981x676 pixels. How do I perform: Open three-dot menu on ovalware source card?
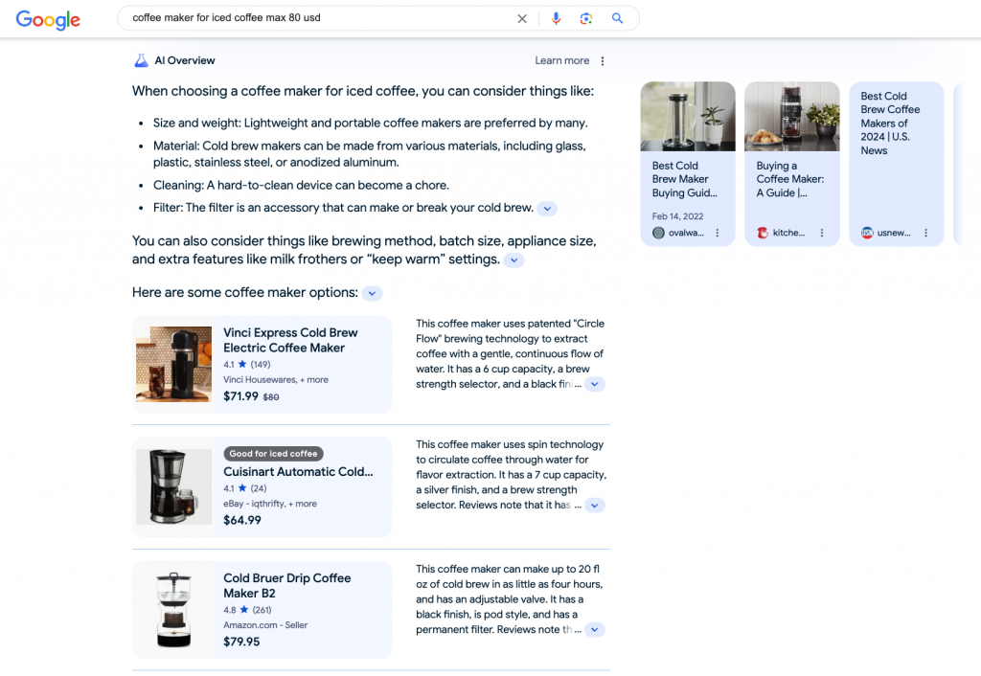coord(718,233)
